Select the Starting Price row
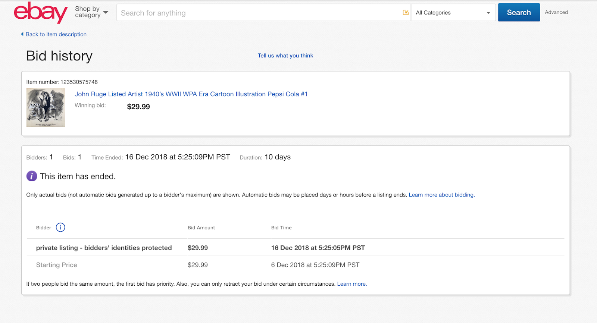The width and height of the screenshot is (597, 323). coord(57,265)
